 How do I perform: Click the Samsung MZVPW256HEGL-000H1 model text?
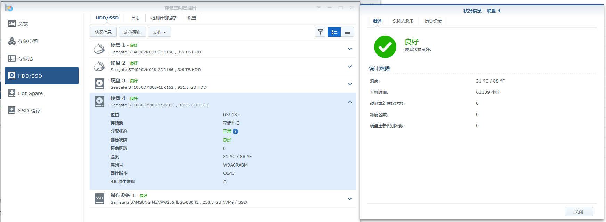pyautogui.click(x=154, y=202)
